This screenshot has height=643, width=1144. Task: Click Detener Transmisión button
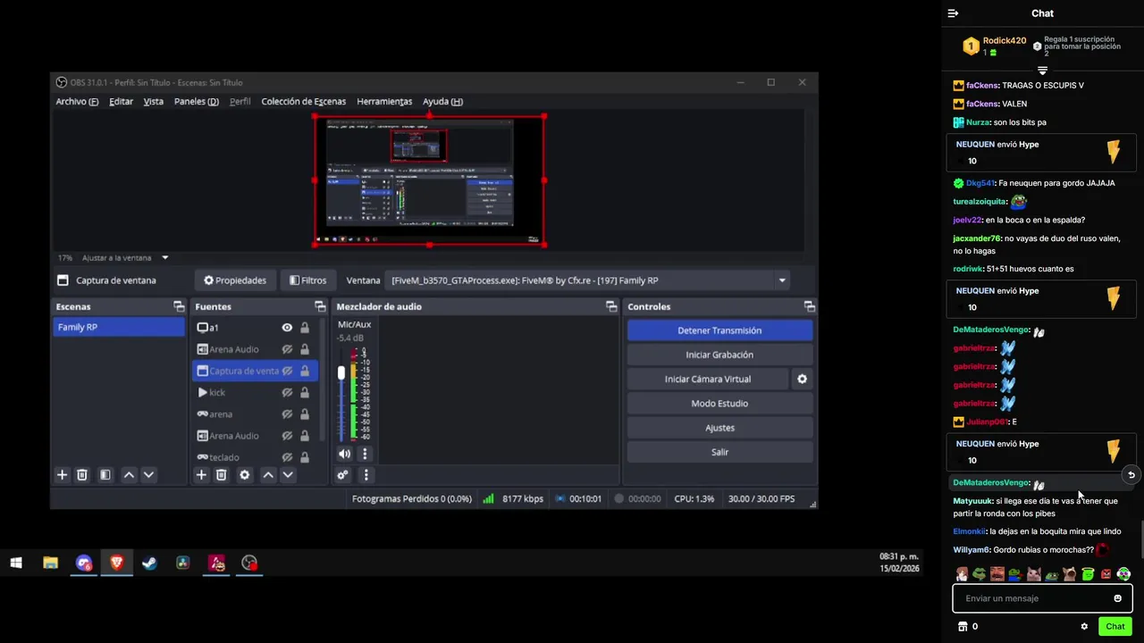(719, 330)
